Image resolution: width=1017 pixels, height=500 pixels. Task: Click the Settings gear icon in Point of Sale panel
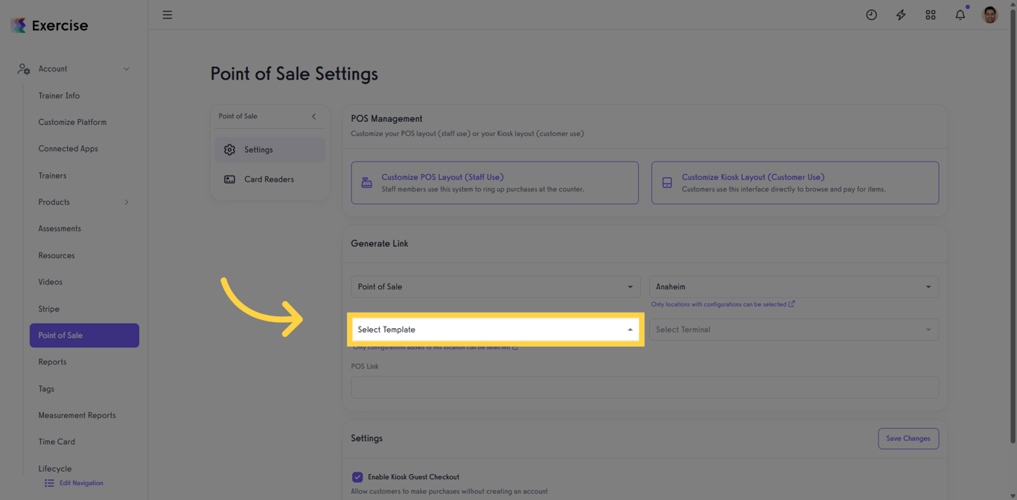click(x=230, y=149)
